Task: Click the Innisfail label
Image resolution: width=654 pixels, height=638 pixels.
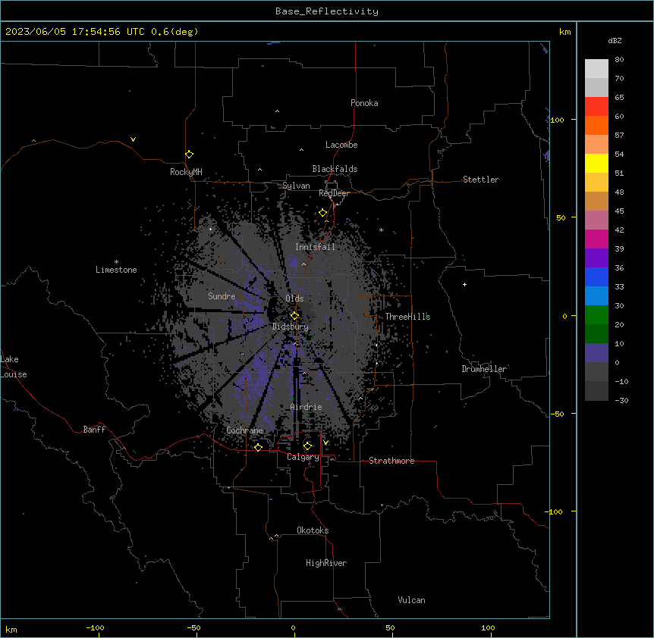Action: click(316, 247)
